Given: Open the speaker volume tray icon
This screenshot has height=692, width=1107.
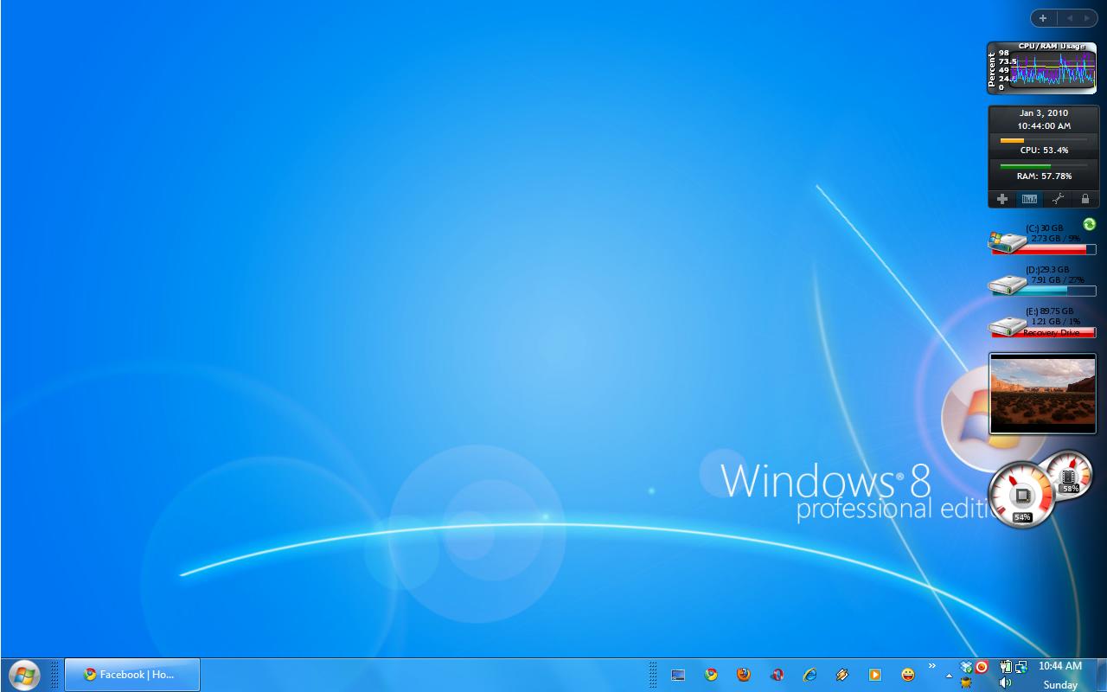Looking at the screenshot, I should 1005,683.
